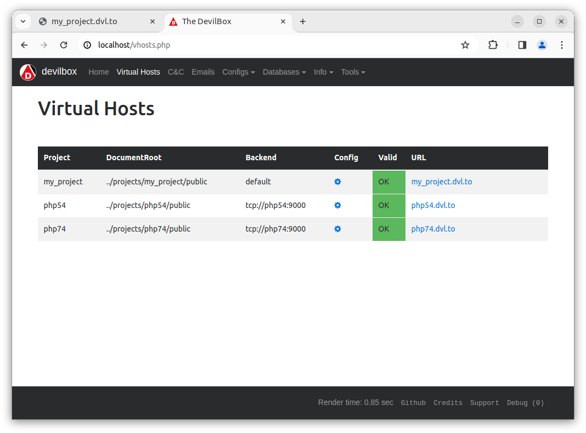586x433 pixels.
Task: Open the my_project.dvl.to URL link
Action: [x=441, y=182]
